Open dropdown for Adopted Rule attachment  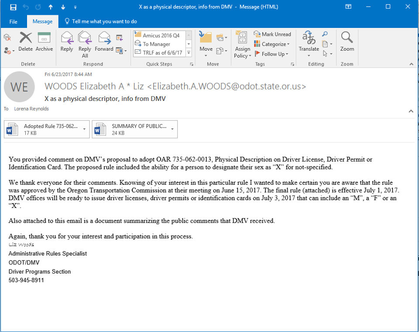tap(84, 129)
